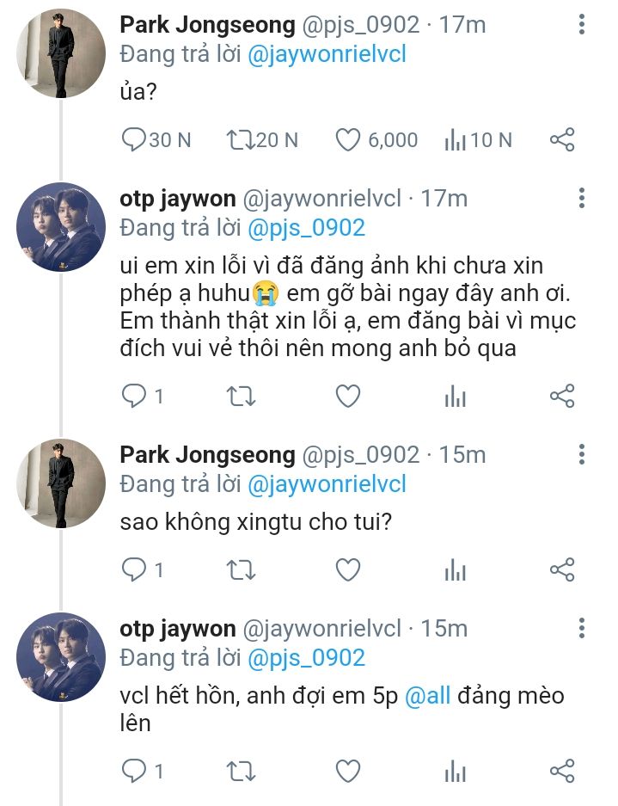Open more options for the "ủa?" tweet
The image size is (618, 806).
[582, 26]
